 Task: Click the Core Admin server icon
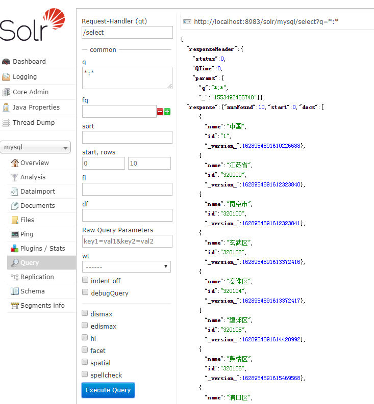(6, 92)
